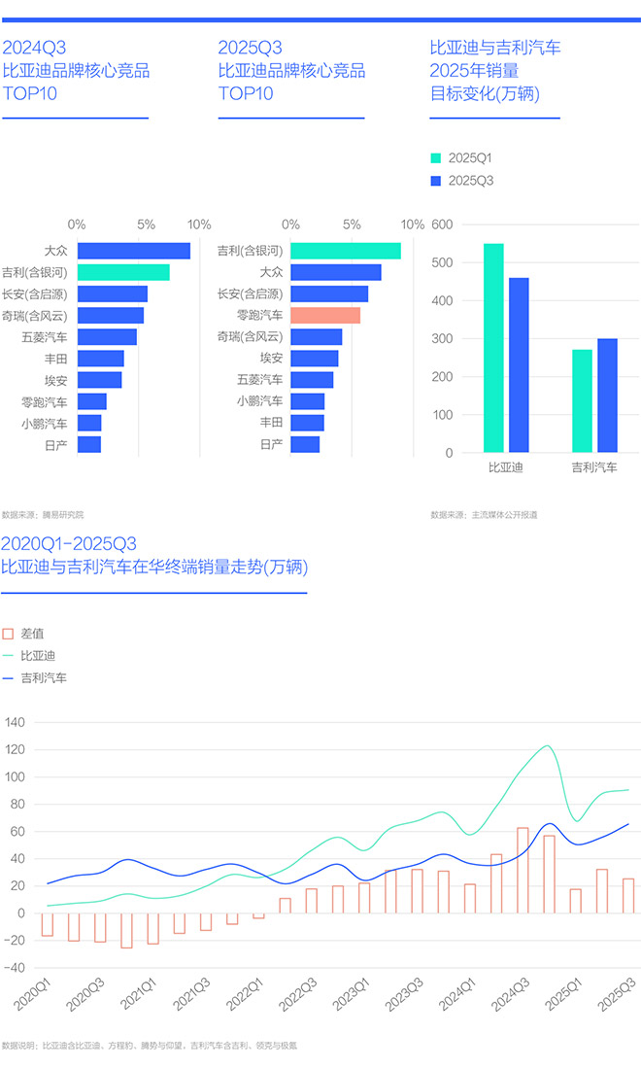Select the 丰田 bar in 2024Q3 chart
The height and width of the screenshot is (1068, 641).
(101, 359)
